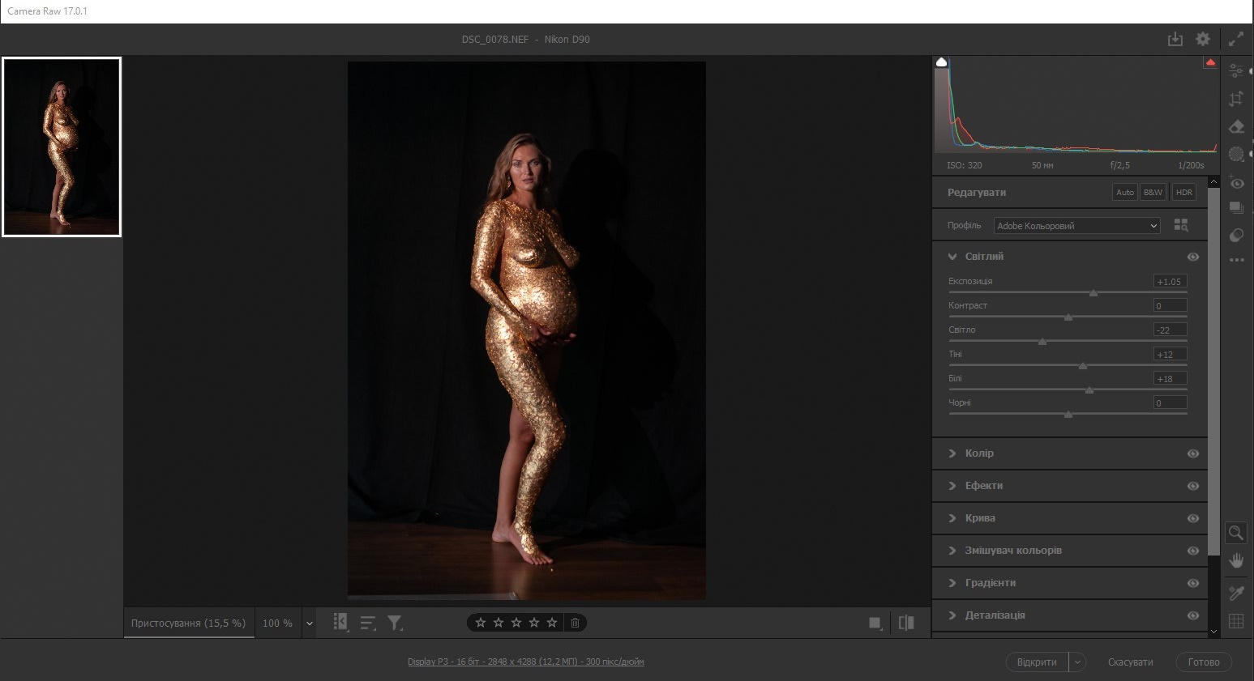Screen dimensions: 1254x681
Task: Click the save/convert image icon in the header
Action: 1175,39
